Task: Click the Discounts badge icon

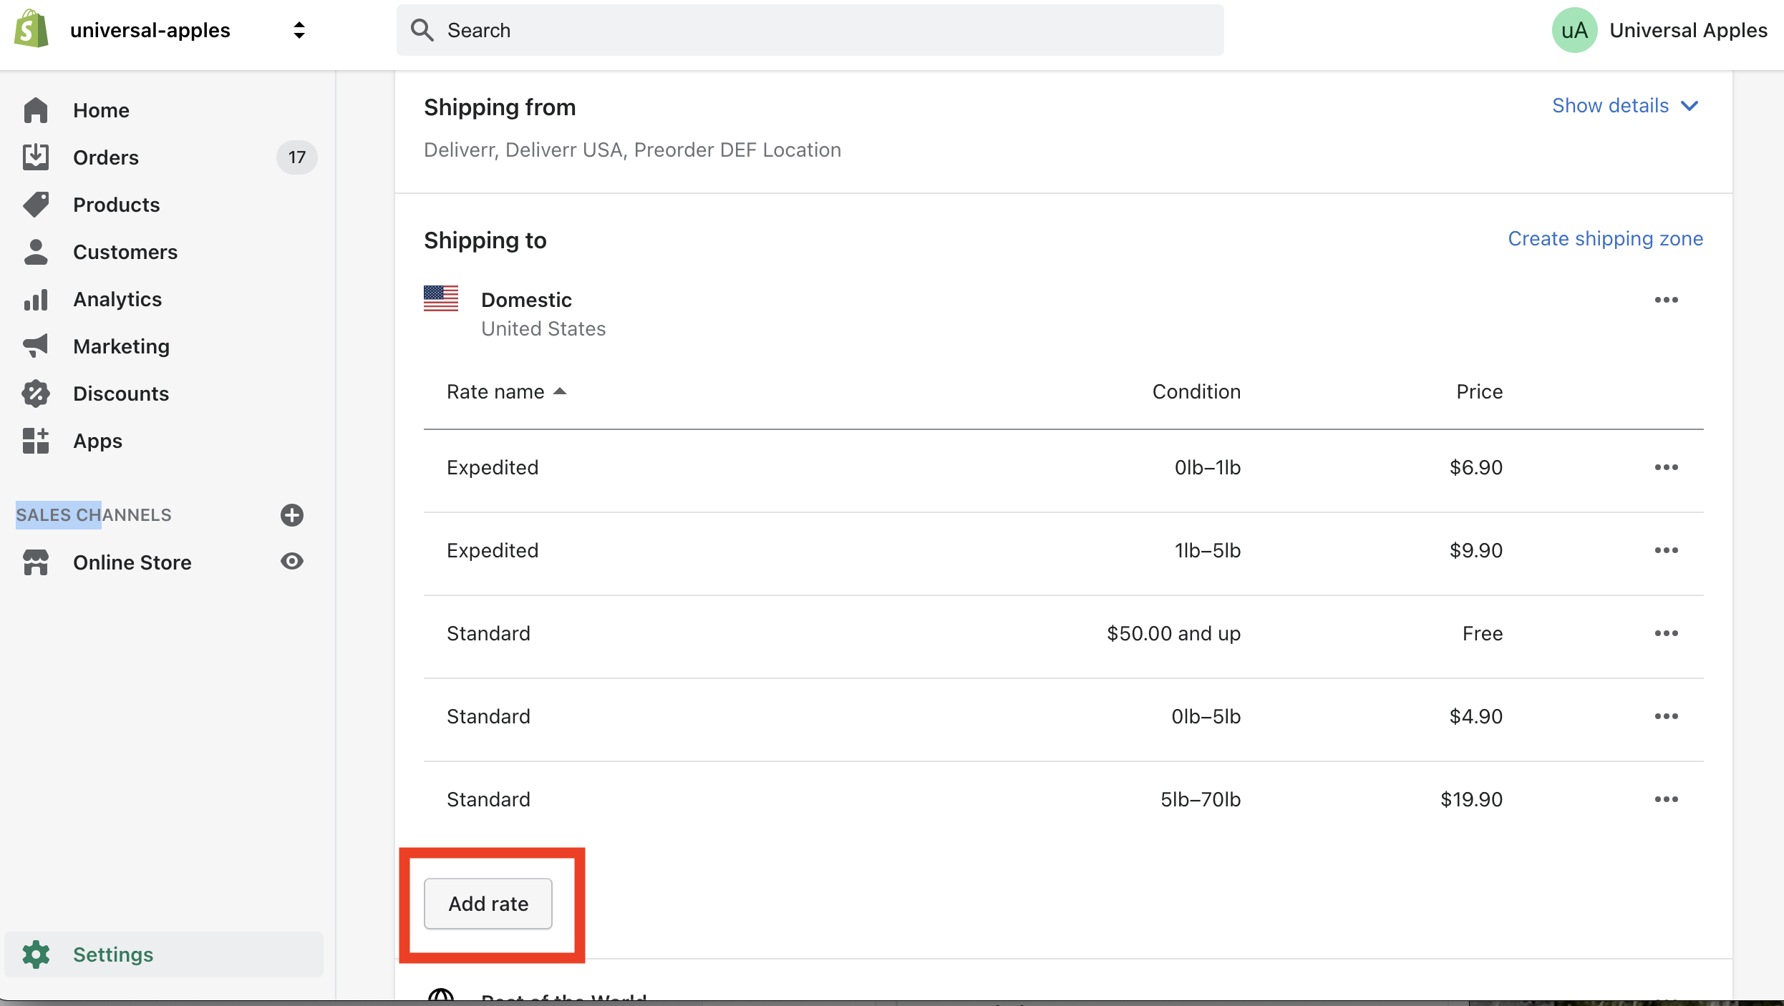Action: click(x=36, y=394)
